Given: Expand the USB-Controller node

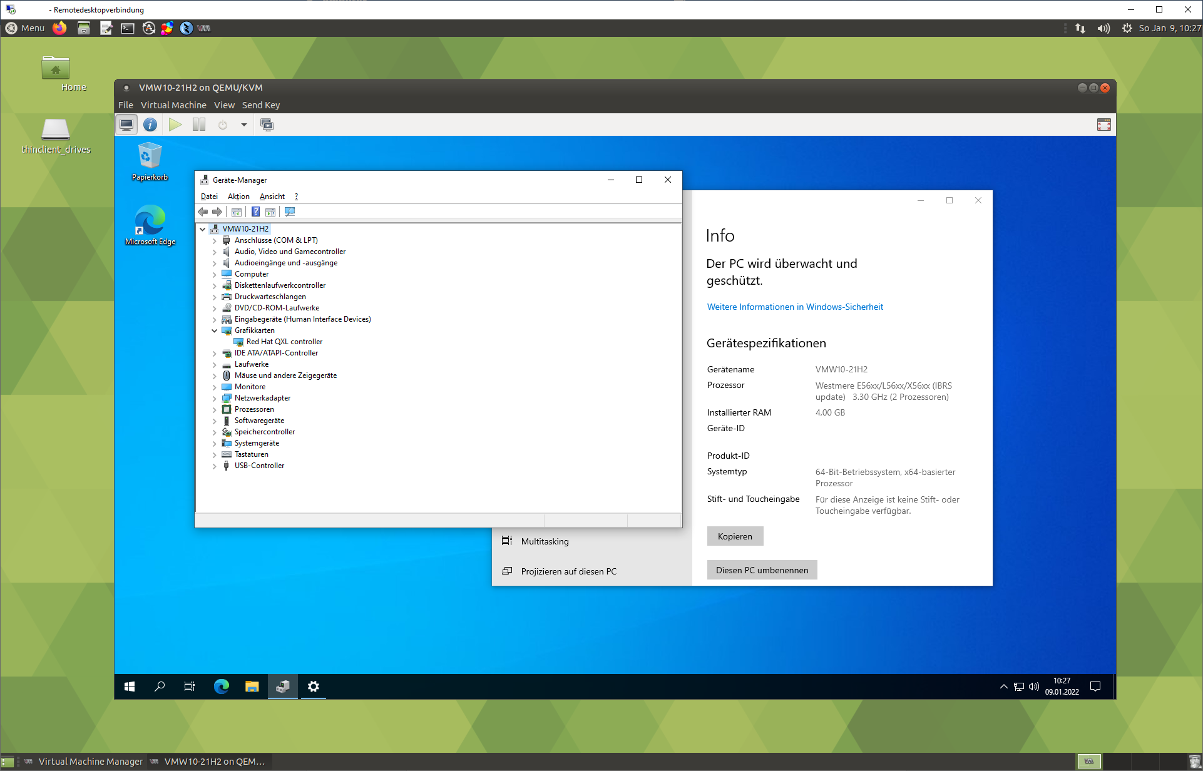Looking at the screenshot, I should 215,466.
